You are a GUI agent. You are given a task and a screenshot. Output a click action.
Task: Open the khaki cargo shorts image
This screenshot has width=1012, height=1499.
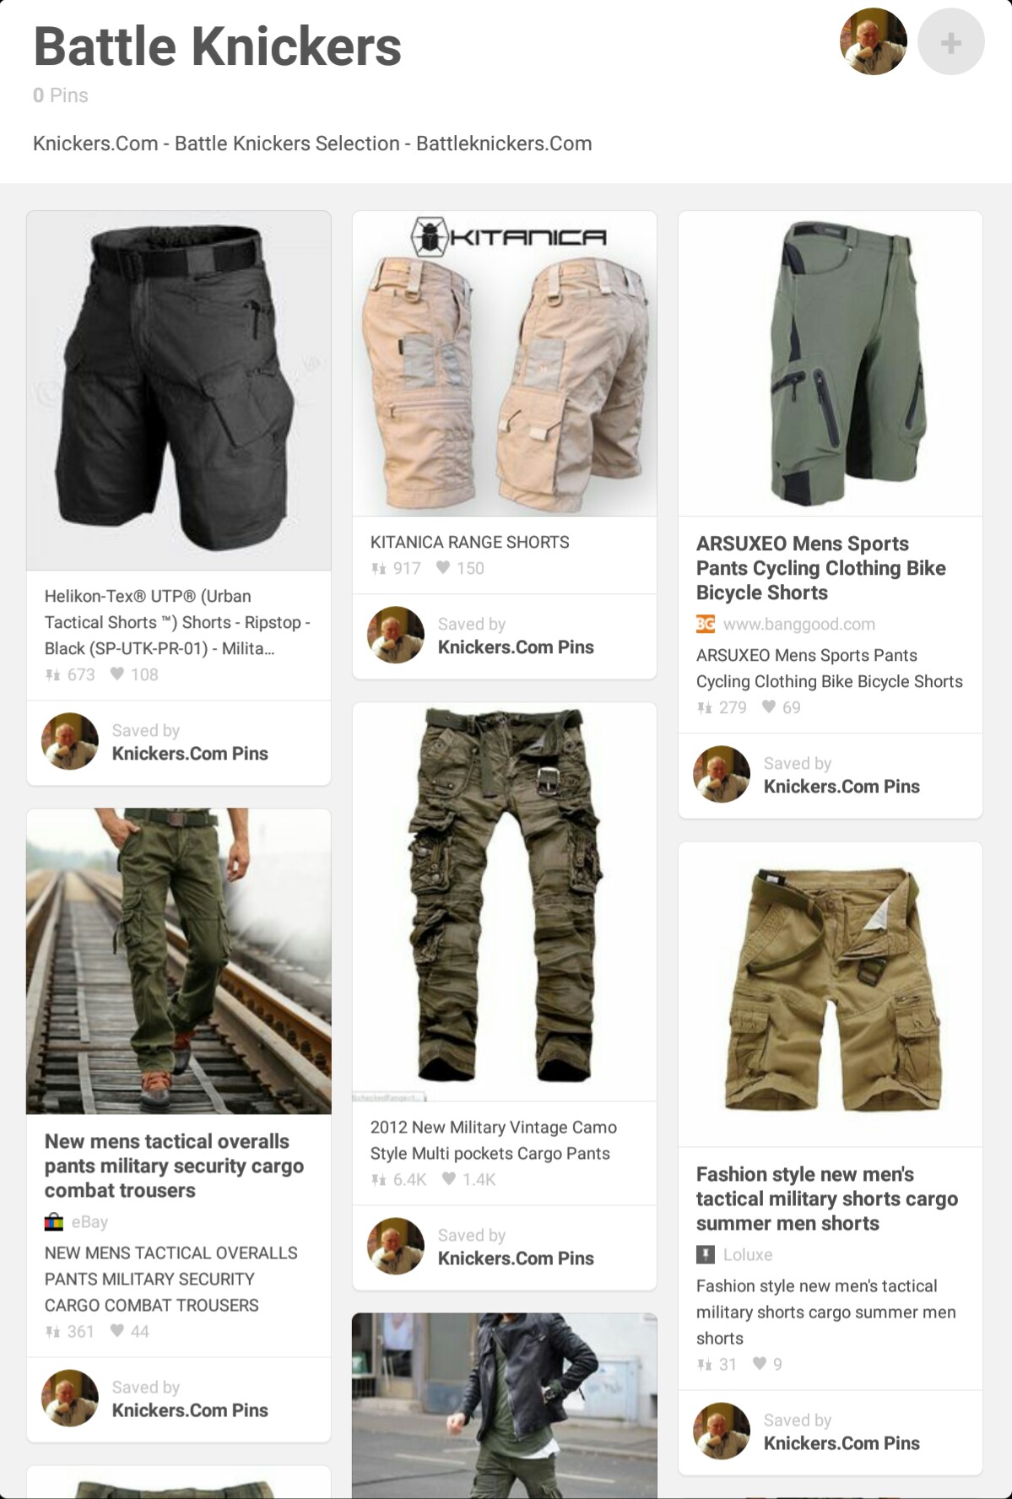click(x=831, y=994)
